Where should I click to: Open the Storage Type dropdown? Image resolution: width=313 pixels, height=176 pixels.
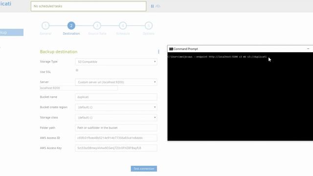tap(116, 62)
